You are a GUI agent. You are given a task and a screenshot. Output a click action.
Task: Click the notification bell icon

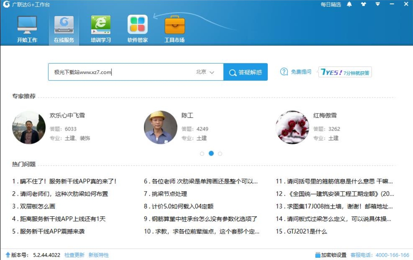[x=349, y=4]
